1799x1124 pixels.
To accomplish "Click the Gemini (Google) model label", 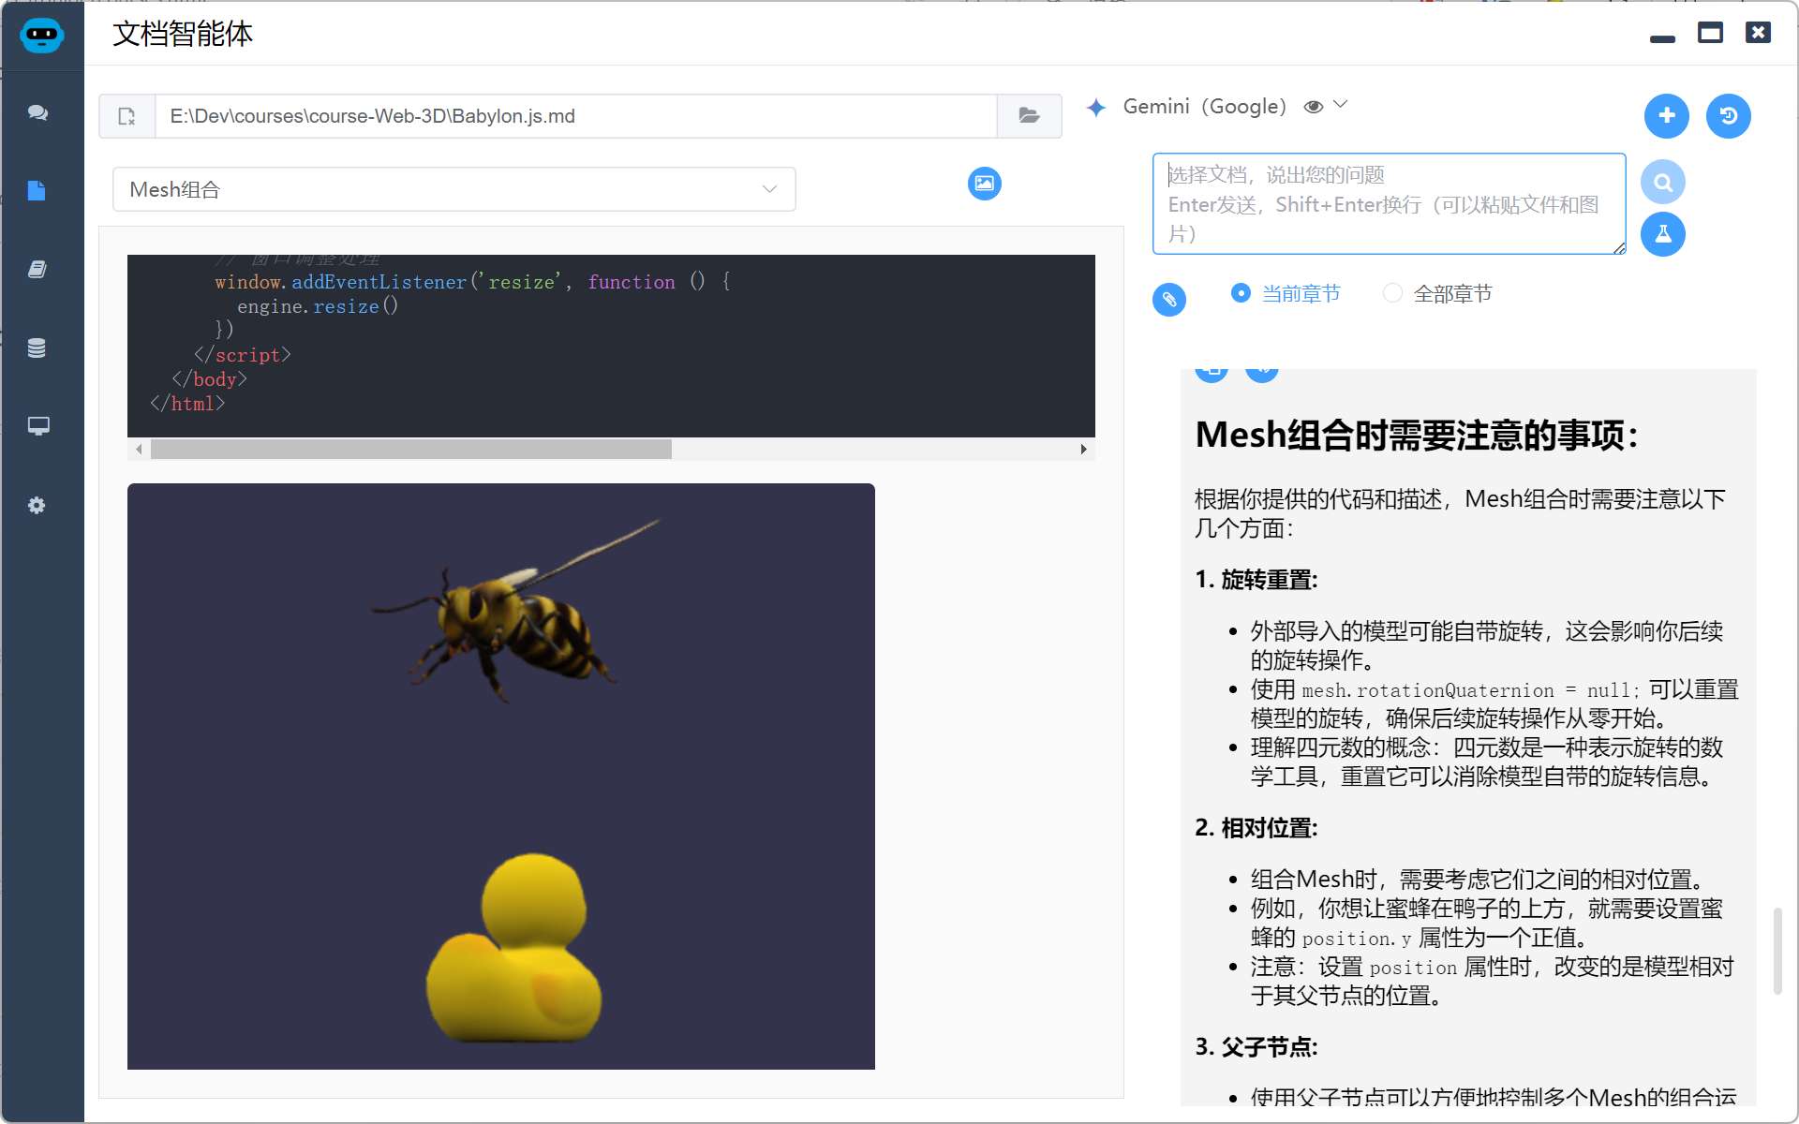I will (x=1205, y=107).
